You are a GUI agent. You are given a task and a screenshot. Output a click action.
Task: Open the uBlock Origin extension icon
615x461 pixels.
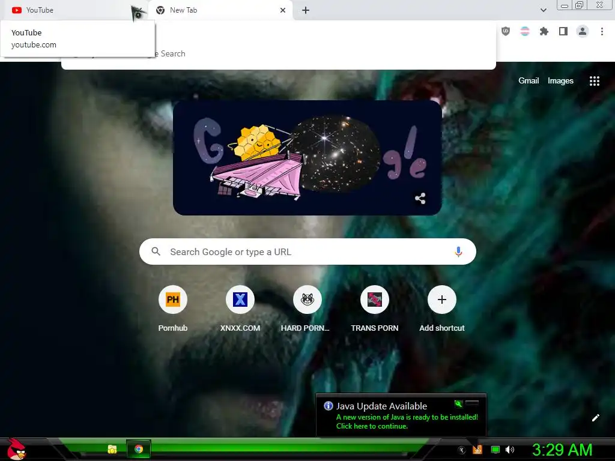[x=506, y=31]
